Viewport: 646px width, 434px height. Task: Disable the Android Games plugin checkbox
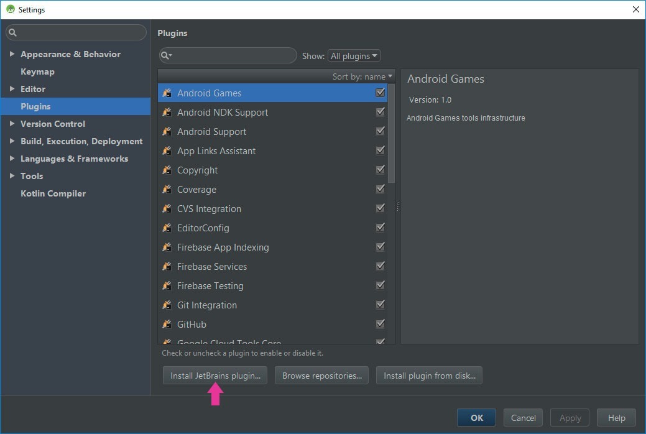pos(381,92)
